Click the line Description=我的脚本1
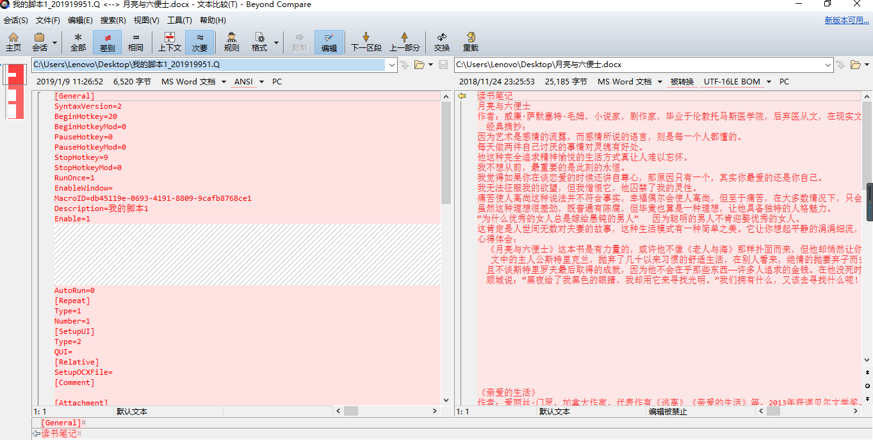The width and height of the screenshot is (873, 440). [x=101, y=208]
